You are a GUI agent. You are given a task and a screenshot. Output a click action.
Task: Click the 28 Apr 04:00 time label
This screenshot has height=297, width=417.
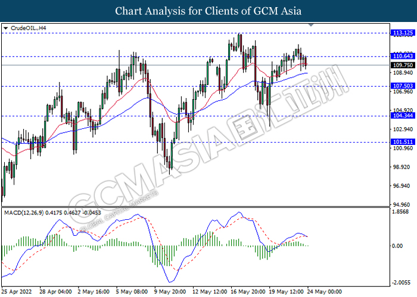(x=55, y=292)
